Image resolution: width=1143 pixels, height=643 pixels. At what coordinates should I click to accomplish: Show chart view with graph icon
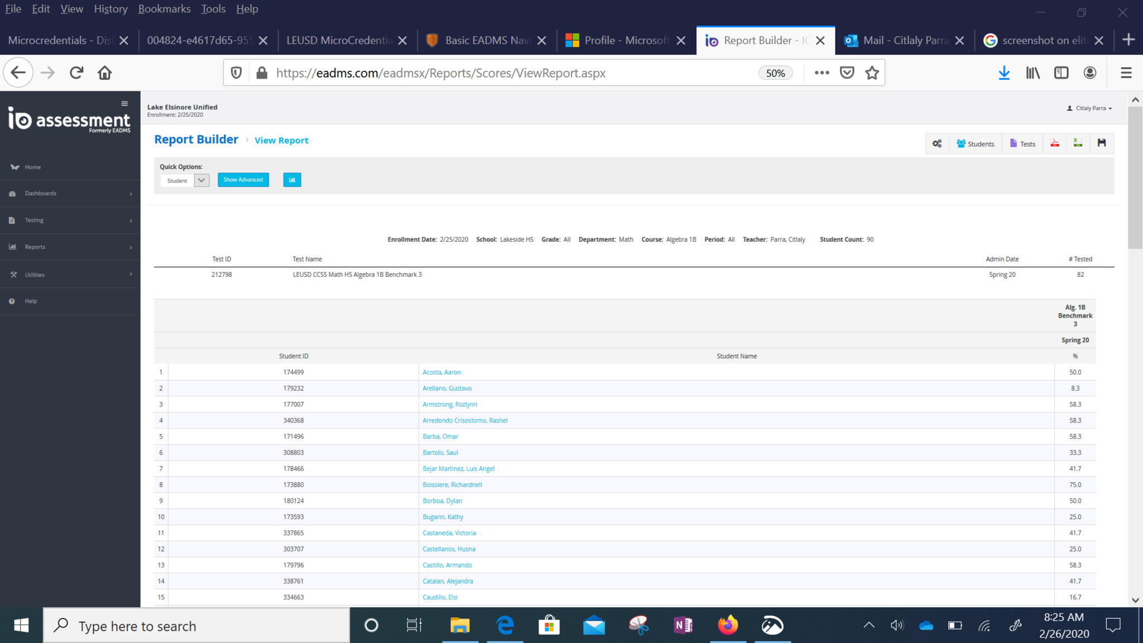tap(292, 180)
